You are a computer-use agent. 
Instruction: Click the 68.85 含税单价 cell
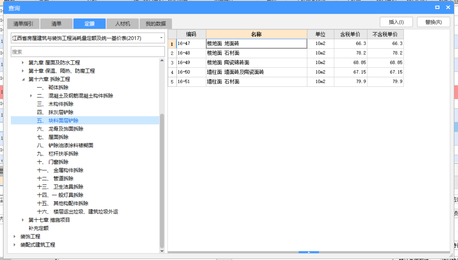pos(350,63)
